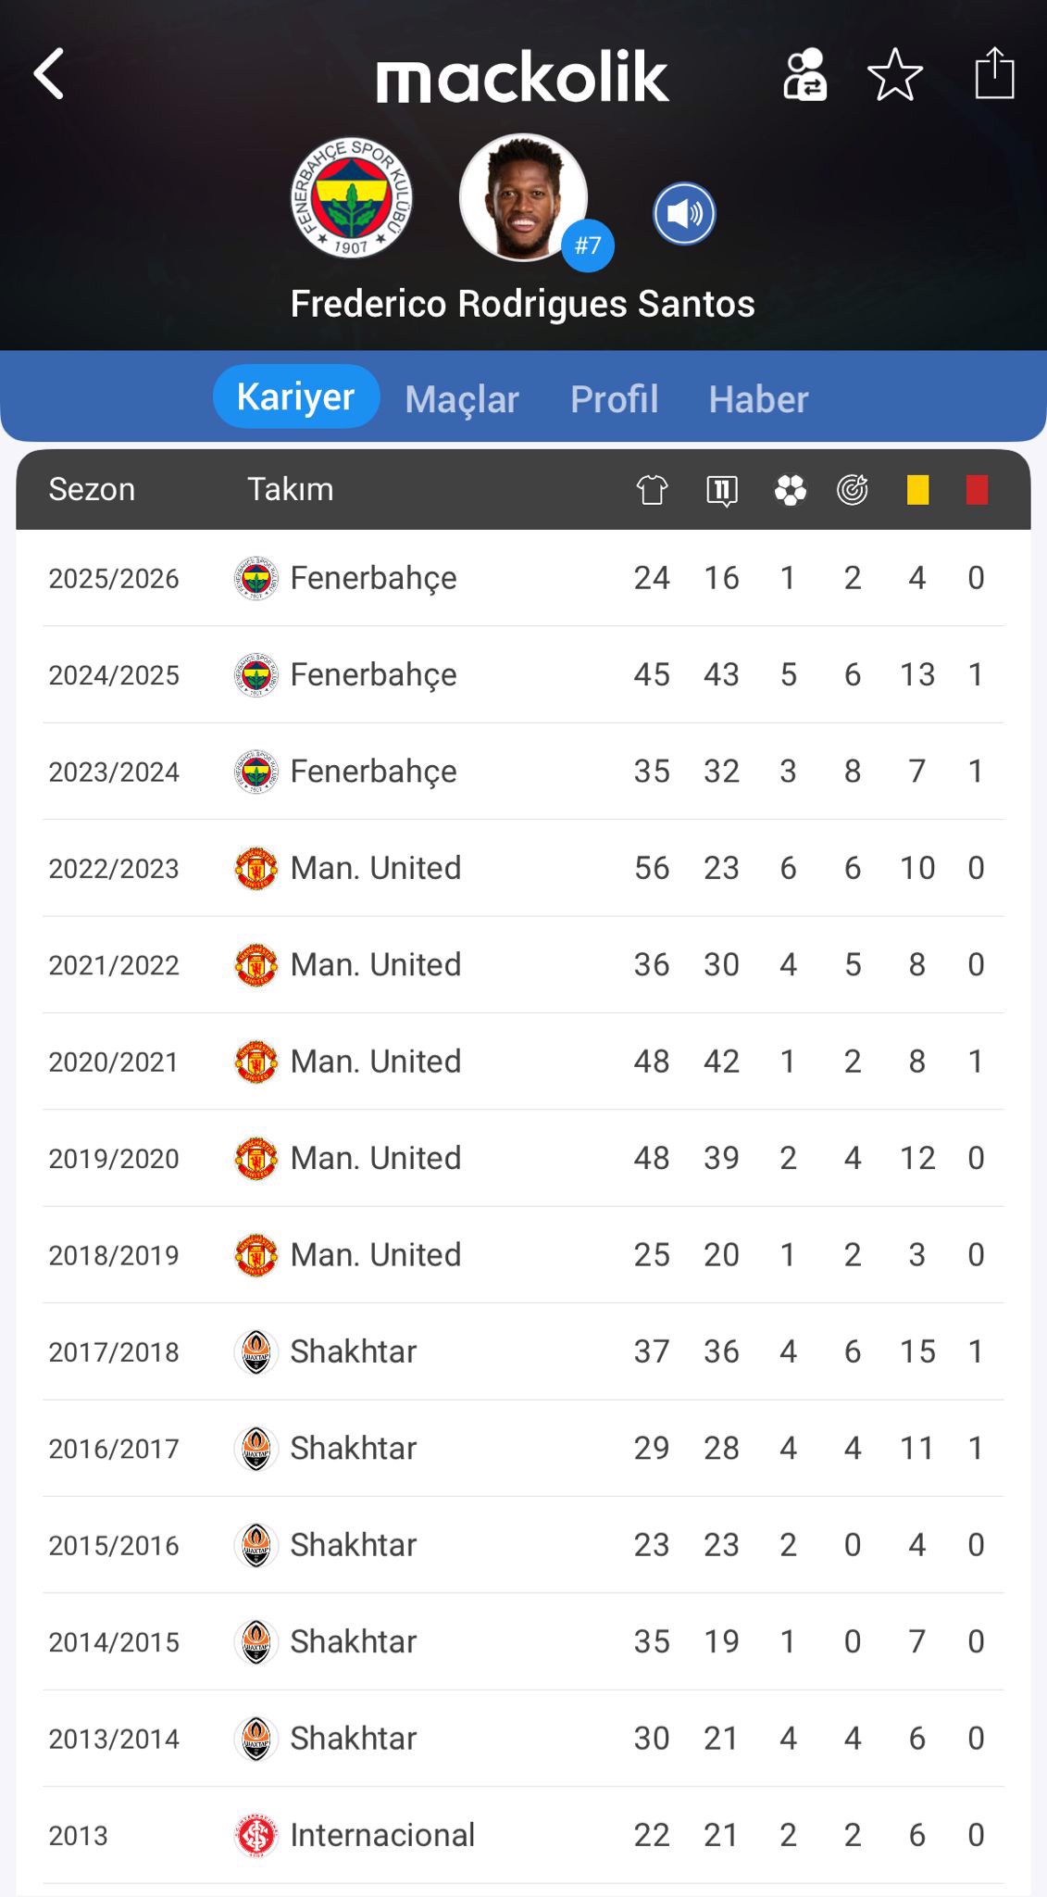Play the name pronunciation speaker

pyautogui.click(x=684, y=214)
